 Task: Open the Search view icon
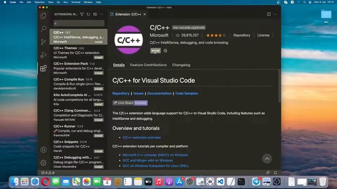tap(43, 28)
